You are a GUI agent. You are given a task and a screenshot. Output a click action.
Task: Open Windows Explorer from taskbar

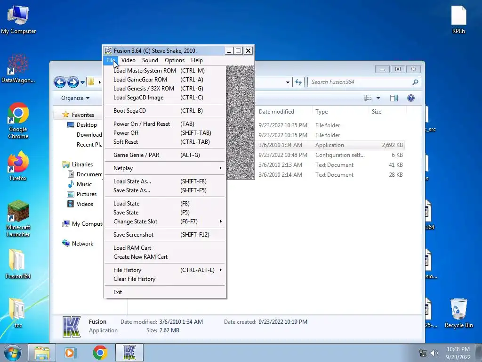click(x=42, y=353)
